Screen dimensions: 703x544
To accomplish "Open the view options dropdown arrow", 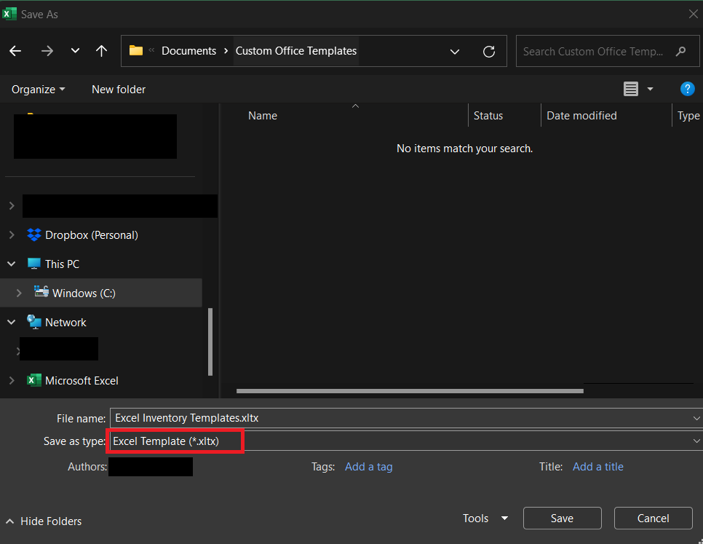I will pos(650,90).
